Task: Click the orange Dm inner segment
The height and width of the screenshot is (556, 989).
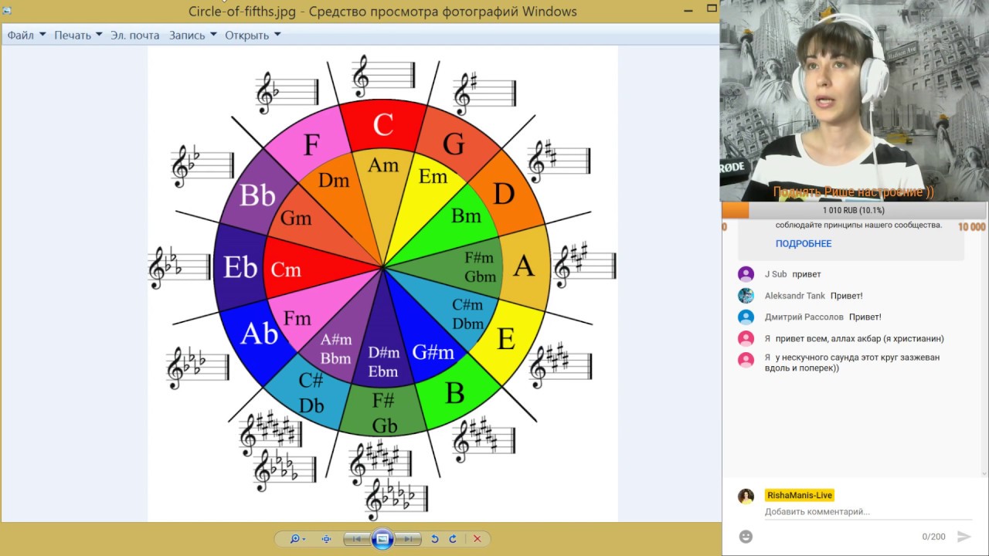Action: [334, 181]
